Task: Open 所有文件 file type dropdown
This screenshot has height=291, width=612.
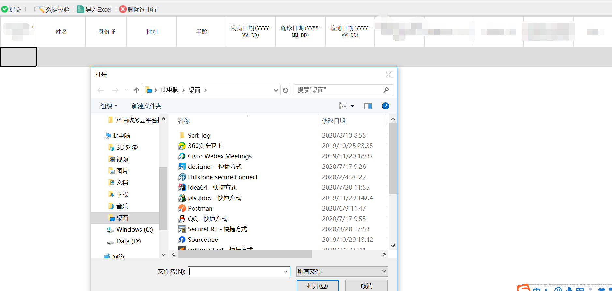Action: click(x=342, y=271)
